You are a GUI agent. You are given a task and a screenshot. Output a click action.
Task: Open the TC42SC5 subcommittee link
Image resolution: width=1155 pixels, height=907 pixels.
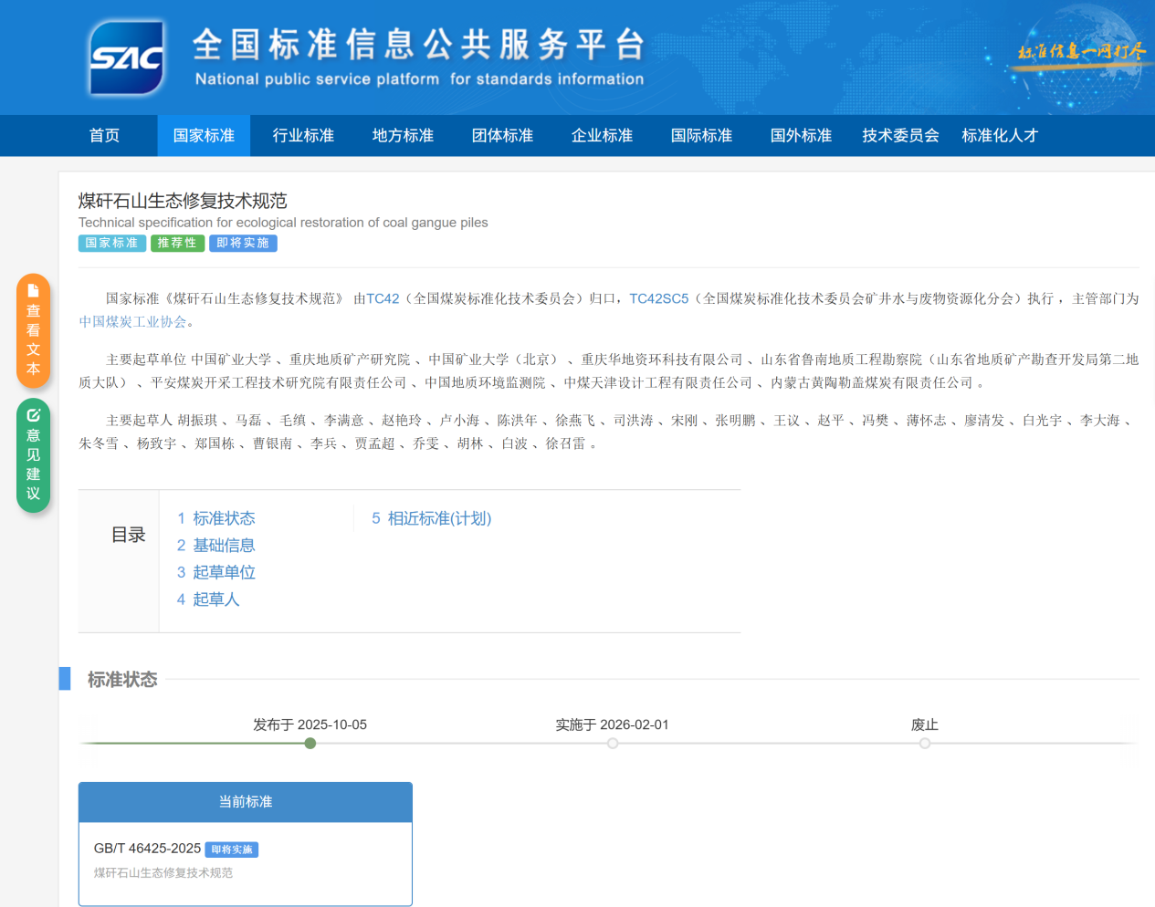(658, 298)
